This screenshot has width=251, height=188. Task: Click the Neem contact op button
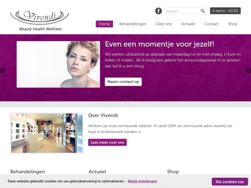pyautogui.click(x=123, y=82)
